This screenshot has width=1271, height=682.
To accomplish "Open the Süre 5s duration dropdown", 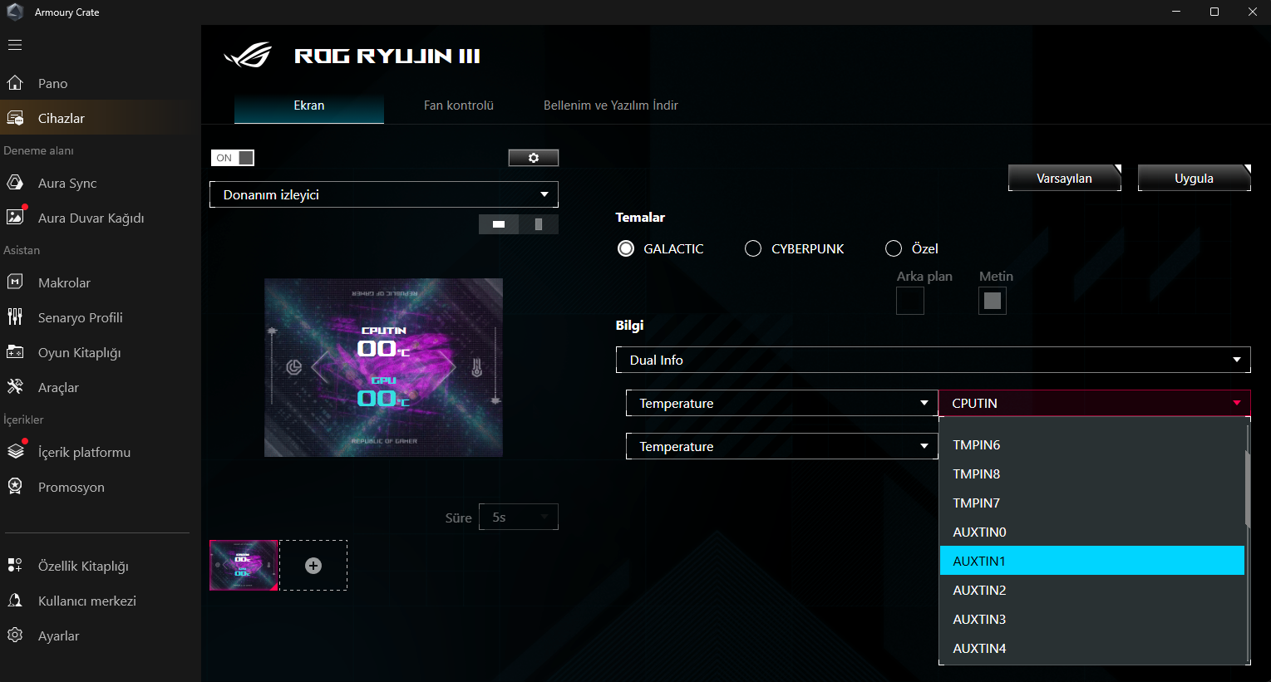I will (x=519, y=517).
